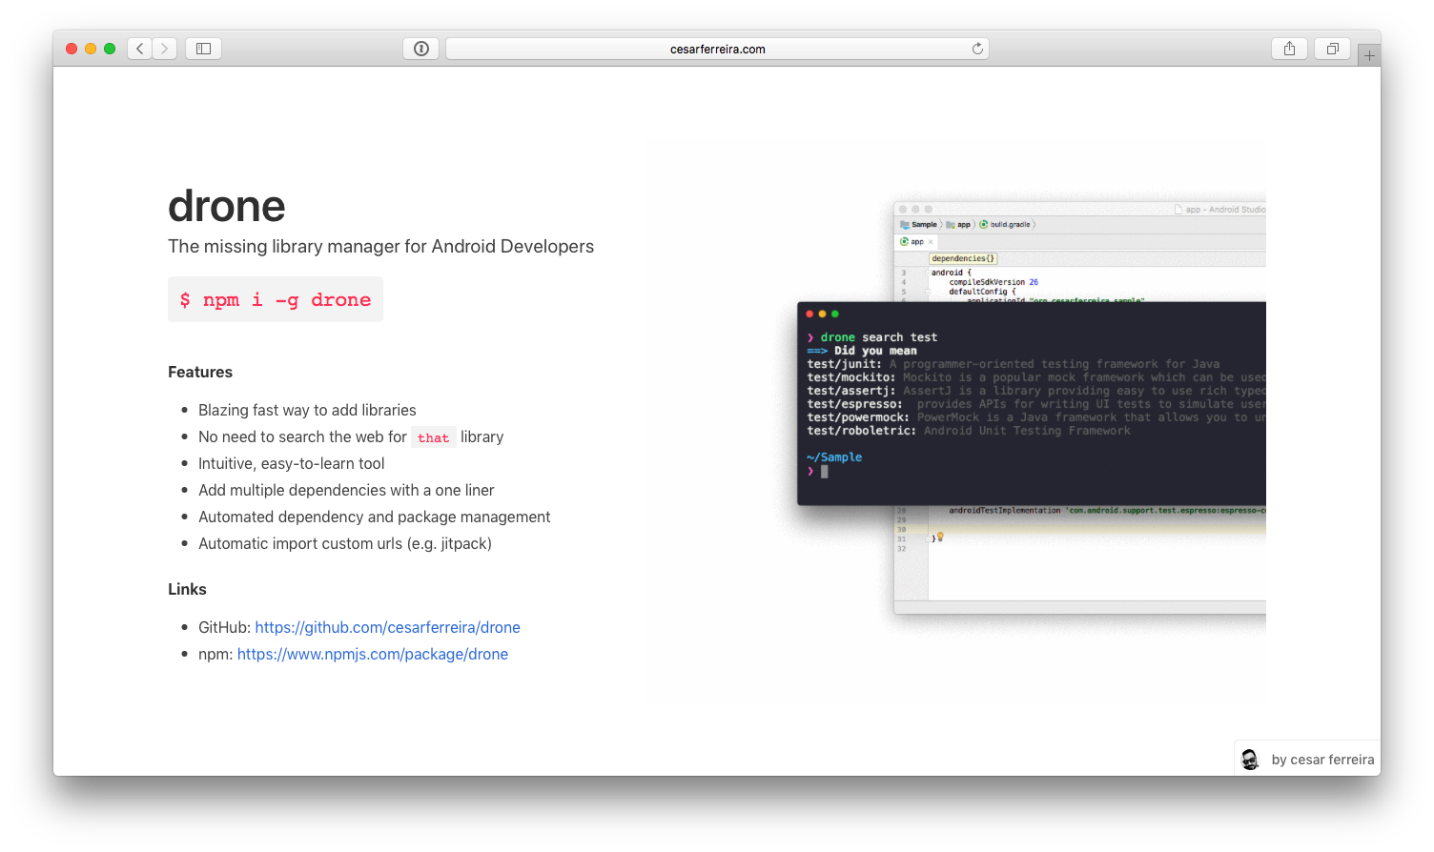
Task: Open the npmjs.com package/drone link
Action: 373,654
